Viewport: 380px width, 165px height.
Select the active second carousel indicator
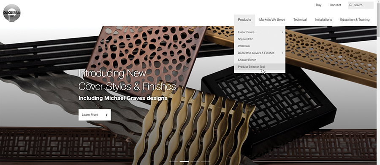click(184, 161)
